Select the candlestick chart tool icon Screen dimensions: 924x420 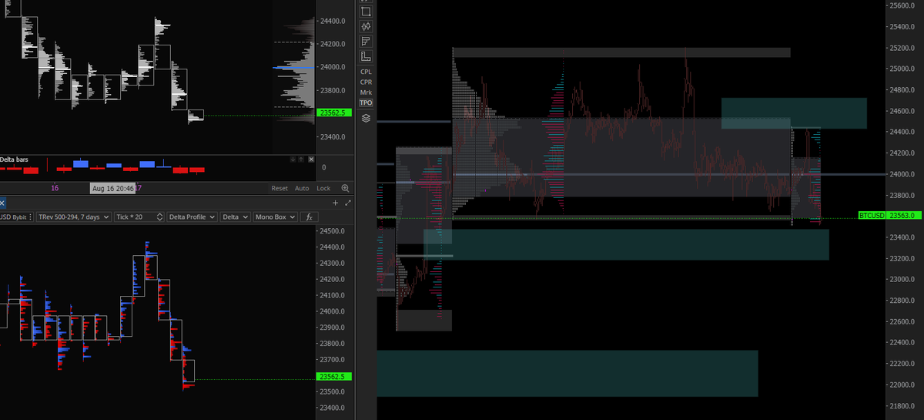coord(366,25)
